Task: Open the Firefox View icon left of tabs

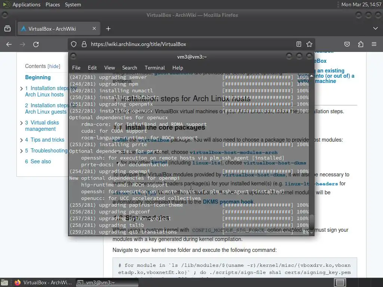Action: point(7,29)
